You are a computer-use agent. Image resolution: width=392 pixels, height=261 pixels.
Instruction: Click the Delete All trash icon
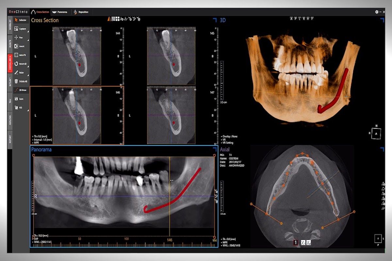pyautogui.click(x=21, y=81)
